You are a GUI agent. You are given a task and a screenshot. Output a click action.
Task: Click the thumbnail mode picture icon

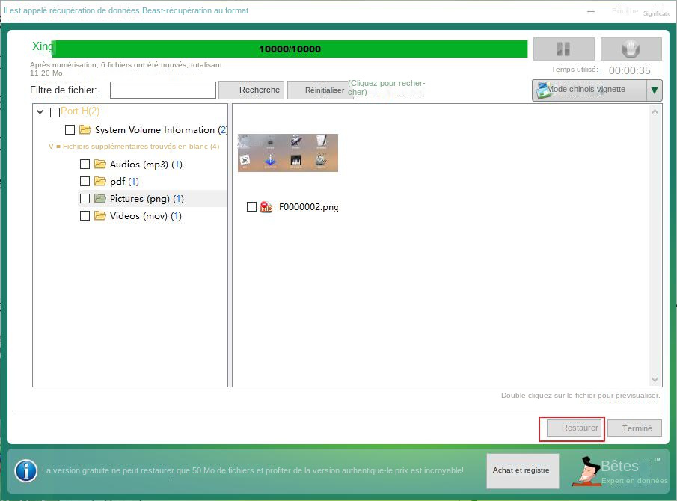click(543, 90)
